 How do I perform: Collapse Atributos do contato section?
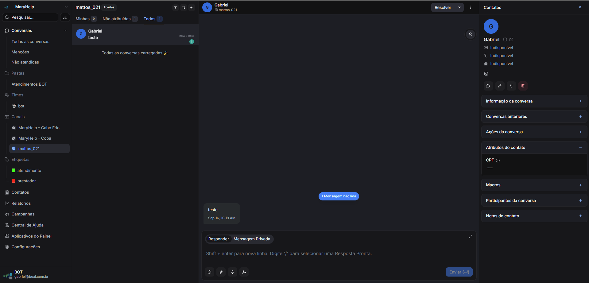coord(580,148)
